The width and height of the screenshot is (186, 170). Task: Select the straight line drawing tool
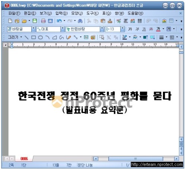[x=26, y=37]
